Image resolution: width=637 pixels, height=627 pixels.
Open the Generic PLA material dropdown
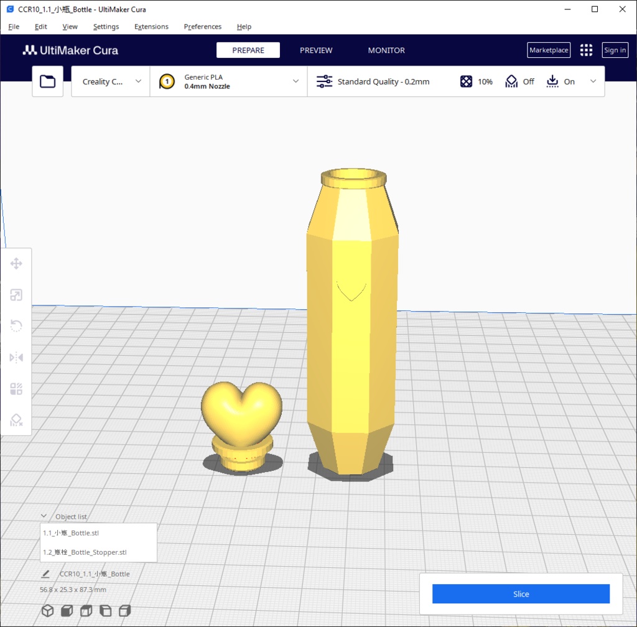(x=228, y=81)
